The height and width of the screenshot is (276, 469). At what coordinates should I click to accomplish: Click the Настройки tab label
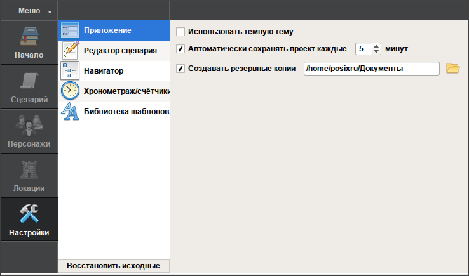(29, 233)
